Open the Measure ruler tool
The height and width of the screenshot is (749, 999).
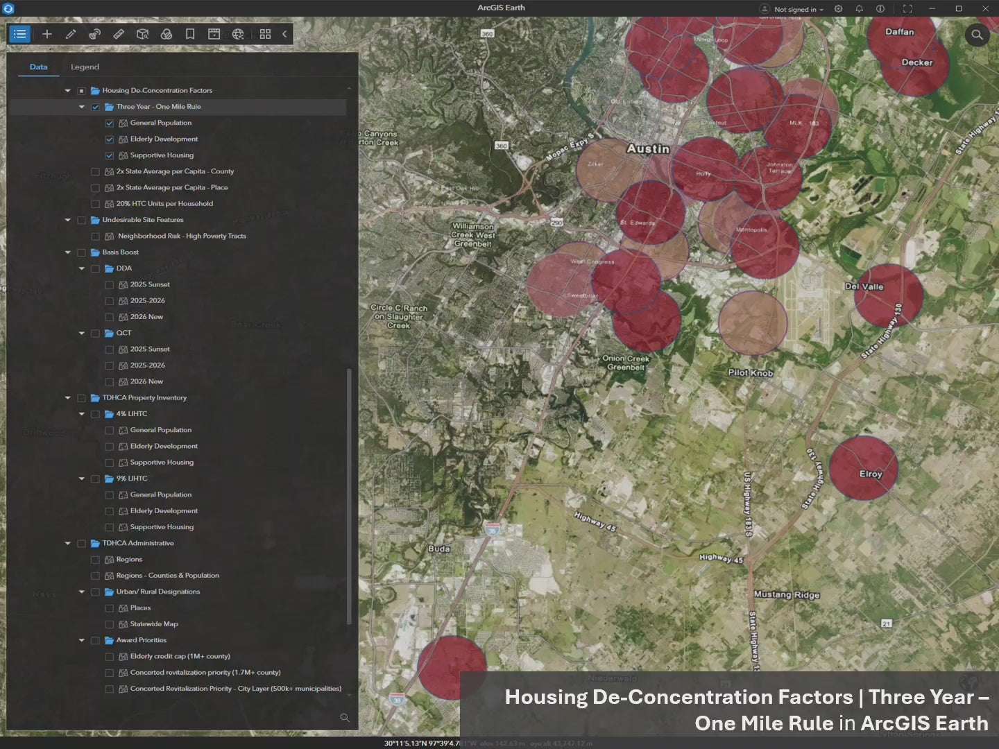tap(119, 34)
